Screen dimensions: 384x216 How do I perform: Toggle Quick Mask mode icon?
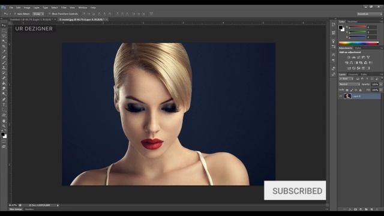pos(4,142)
